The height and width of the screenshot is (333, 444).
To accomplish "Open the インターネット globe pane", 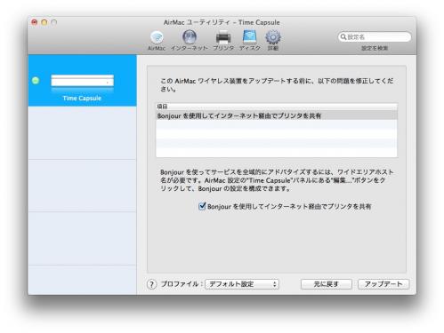I will pyautogui.click(x=190, y=41).
